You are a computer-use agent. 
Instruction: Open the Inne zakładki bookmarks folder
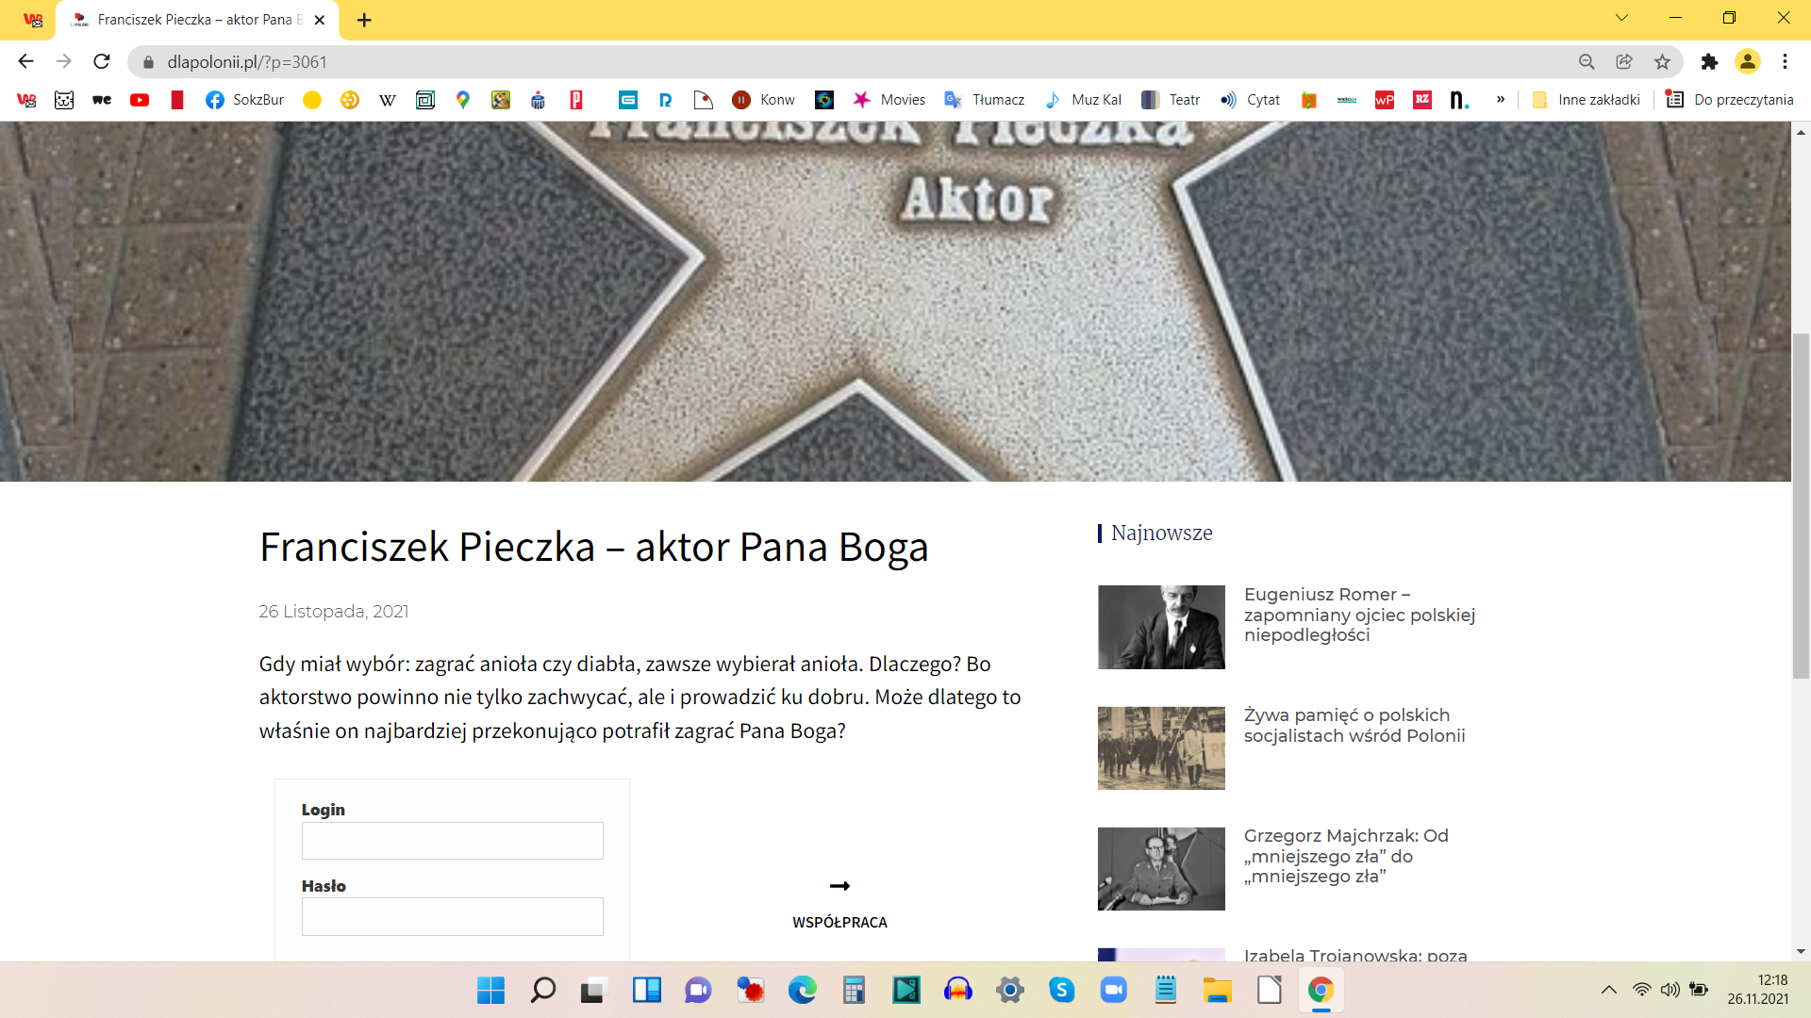tap(1587, 100)
